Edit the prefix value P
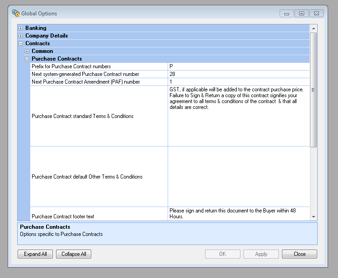The image size is (338, 278). click(239, 66)
